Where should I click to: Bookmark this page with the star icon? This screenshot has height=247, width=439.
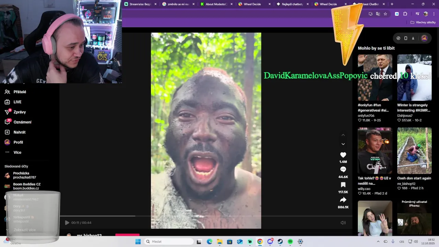(385, 14)
